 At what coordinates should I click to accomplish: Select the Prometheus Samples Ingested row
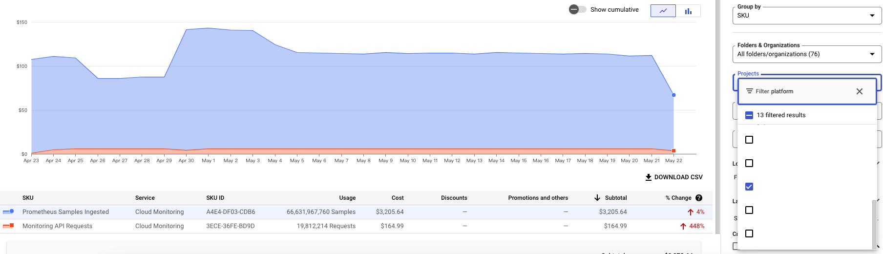(x=65, y=212)
